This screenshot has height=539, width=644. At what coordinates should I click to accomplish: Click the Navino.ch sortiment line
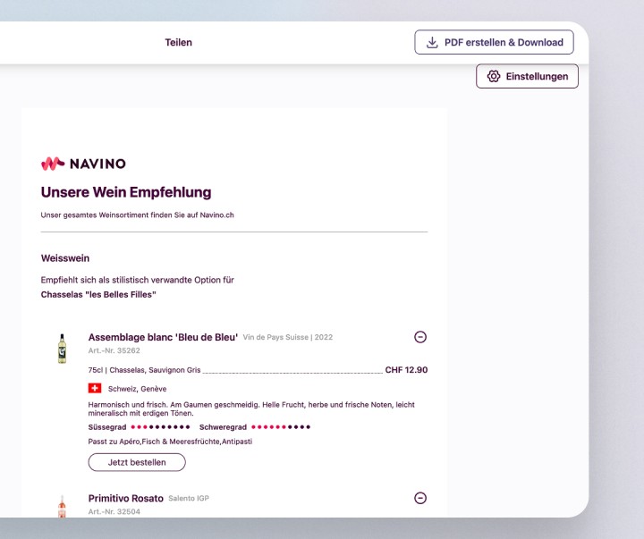[x=137, y=215]
